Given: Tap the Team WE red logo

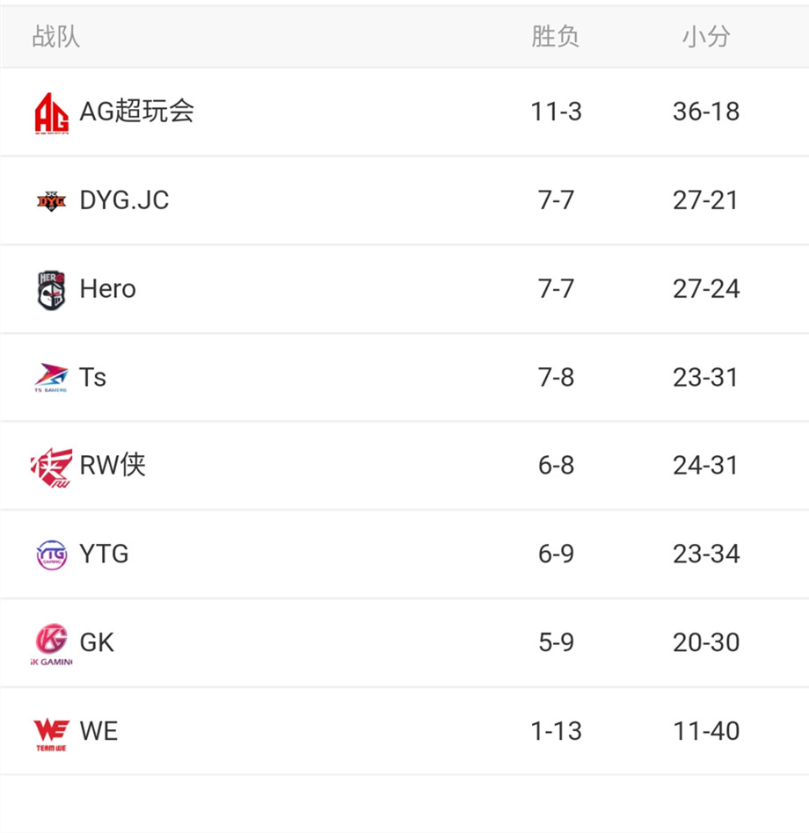Looking at the screenshot, I should point(51,735).
